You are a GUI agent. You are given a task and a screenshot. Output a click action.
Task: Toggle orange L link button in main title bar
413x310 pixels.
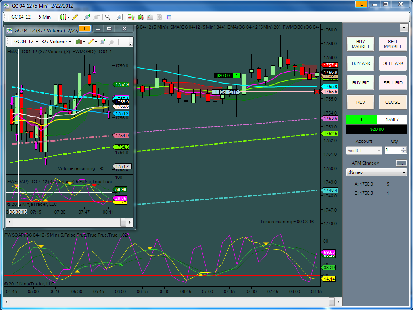361,4
